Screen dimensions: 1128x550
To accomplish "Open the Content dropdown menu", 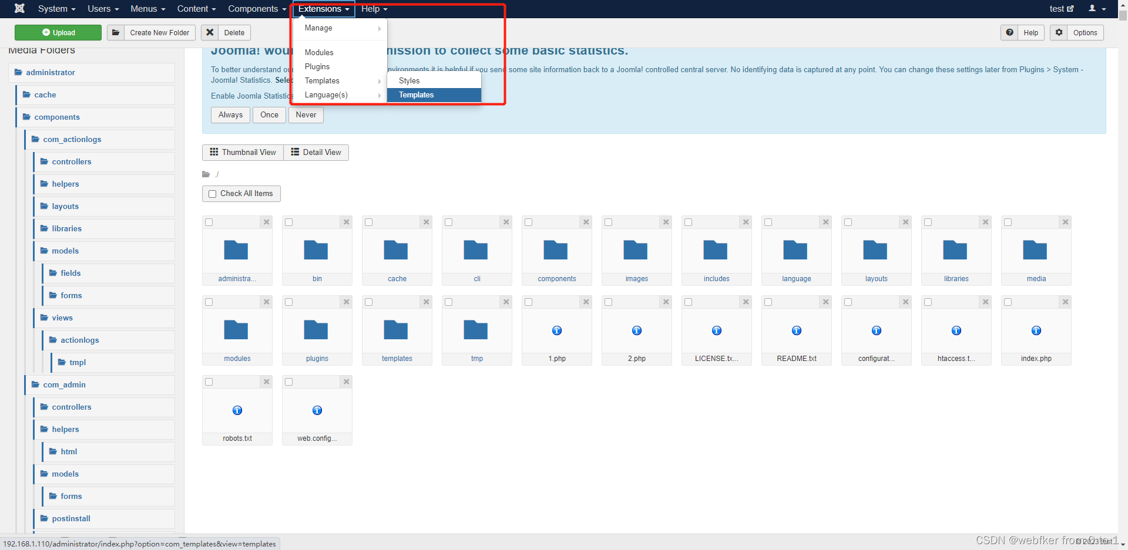I will [196, 9].
